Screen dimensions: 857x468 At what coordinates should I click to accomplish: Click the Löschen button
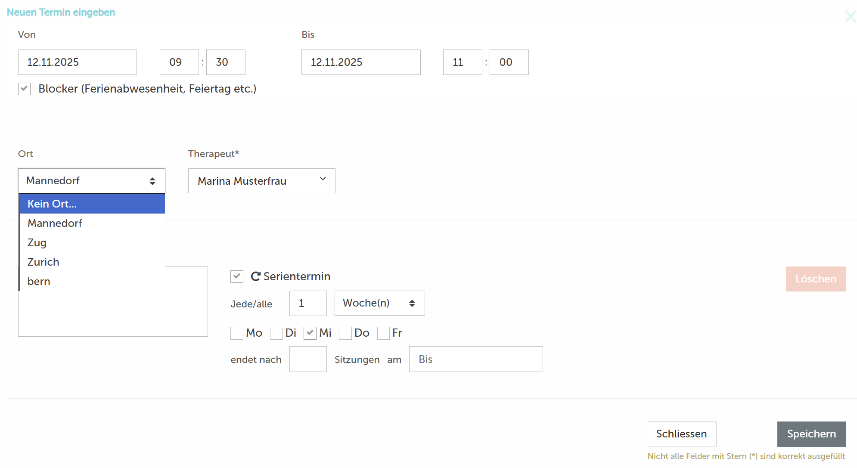(816, 279)
